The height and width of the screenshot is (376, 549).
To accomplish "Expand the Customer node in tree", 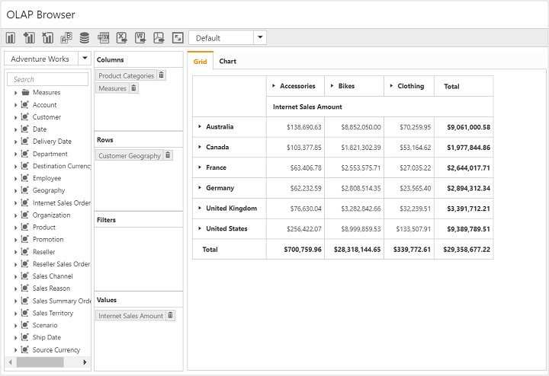I will click(15, 117).
